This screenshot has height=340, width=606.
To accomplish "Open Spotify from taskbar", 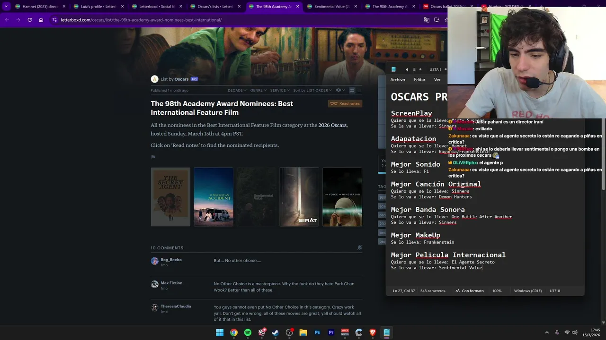I will 248,332.
